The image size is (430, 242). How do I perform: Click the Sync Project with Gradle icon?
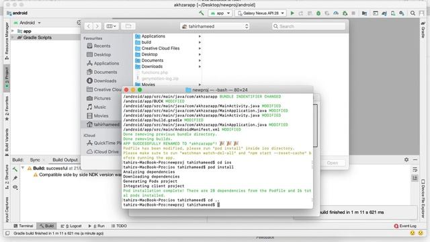pos(384,13)
